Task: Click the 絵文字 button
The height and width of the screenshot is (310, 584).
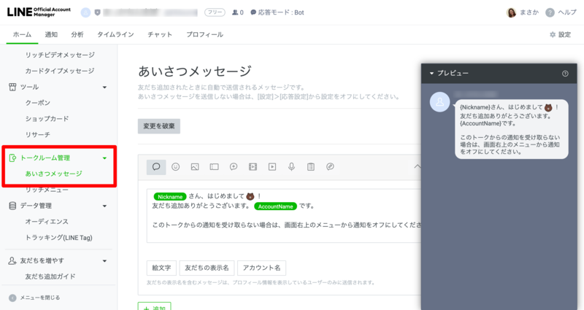Action: pyautogui.click(x=161, y=268)
